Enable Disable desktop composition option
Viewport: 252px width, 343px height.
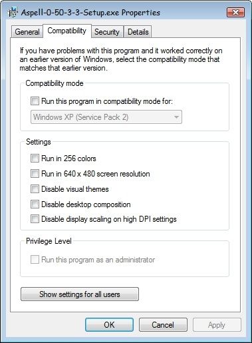35,204
